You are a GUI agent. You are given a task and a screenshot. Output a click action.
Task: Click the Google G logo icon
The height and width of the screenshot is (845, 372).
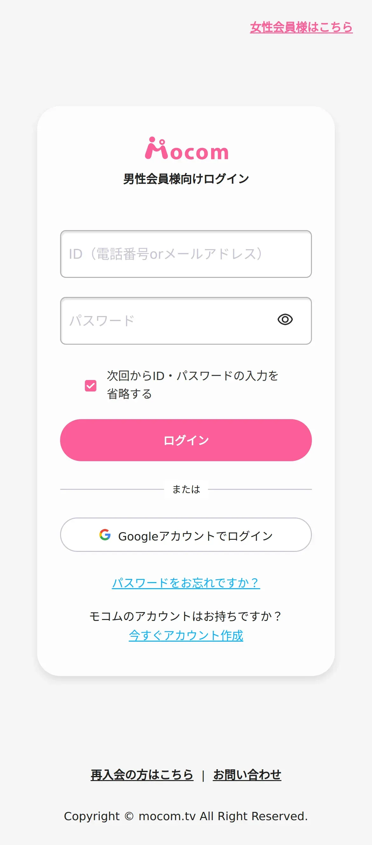click(x=105, y=535)
